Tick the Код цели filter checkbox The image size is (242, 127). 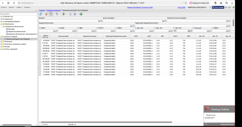[193, 28]
